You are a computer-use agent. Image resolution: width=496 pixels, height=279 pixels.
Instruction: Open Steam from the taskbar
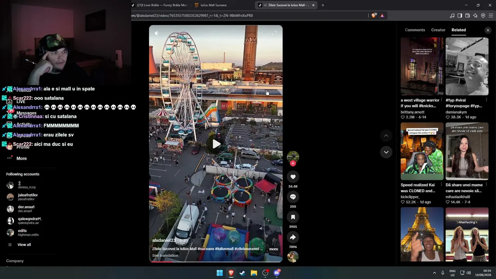242,273
